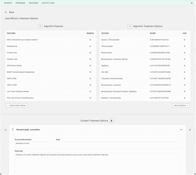Screen dimensions: 196x175
Task: Grab the drag handle of curated option 1
Action: 5,130
